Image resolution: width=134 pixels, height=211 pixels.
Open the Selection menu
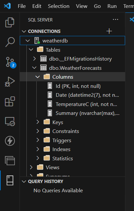coord(59,6)
